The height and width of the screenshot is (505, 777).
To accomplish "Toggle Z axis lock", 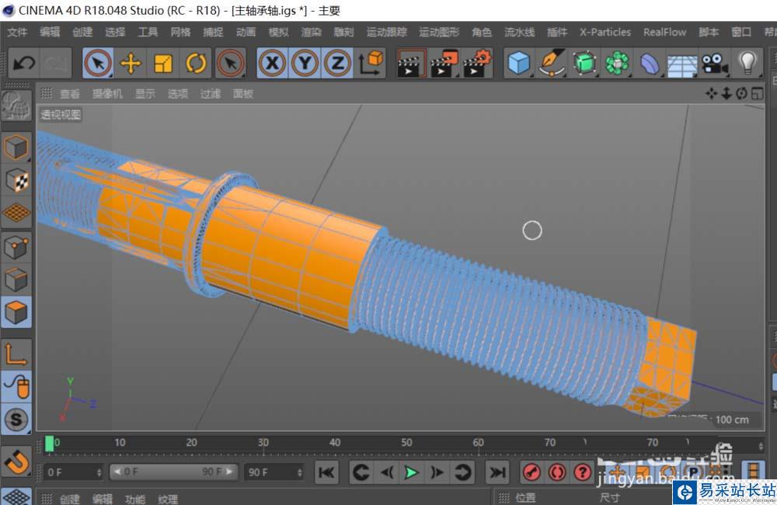I will [337, 63].
